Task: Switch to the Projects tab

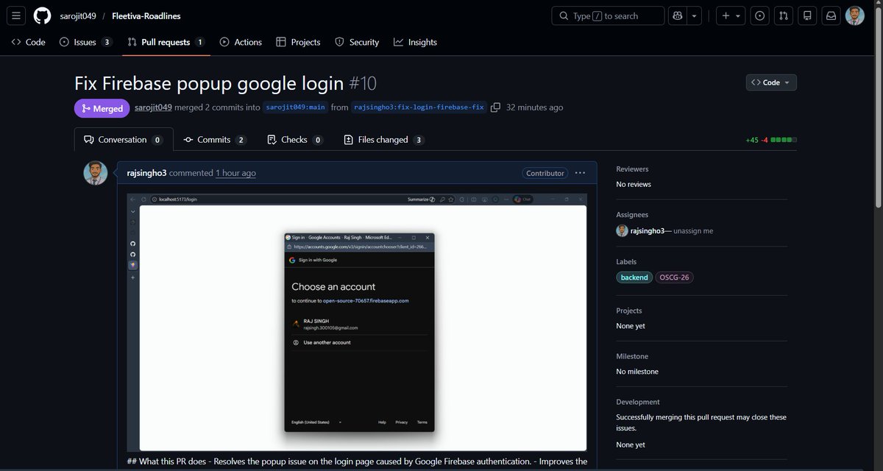Action: point(298,42)
